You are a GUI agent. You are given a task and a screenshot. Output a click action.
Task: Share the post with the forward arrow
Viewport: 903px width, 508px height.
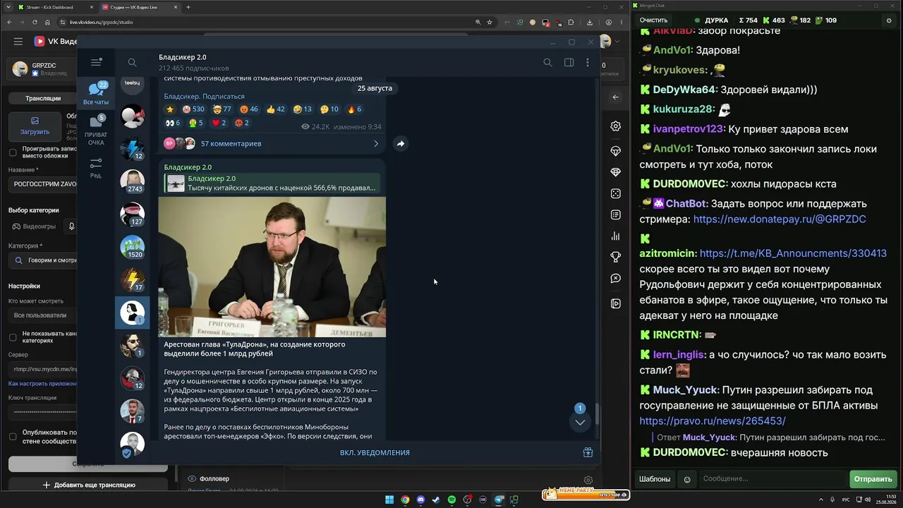400,144
